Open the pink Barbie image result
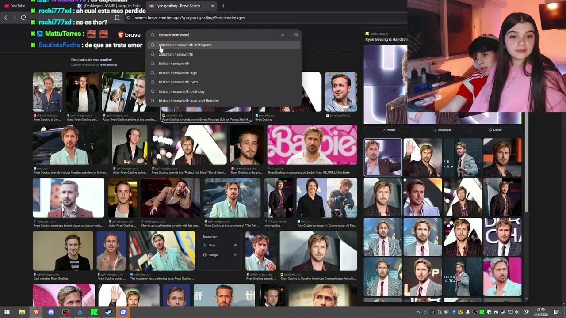566x318 pixels. click(x=312, y=145)
